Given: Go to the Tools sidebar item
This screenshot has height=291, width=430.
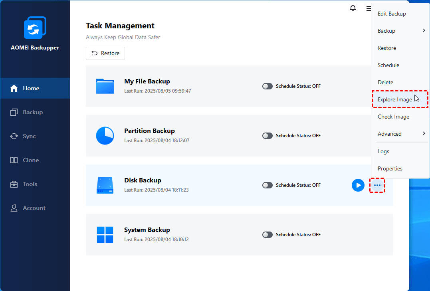Looking at the screenshot, I should (30, 184).
